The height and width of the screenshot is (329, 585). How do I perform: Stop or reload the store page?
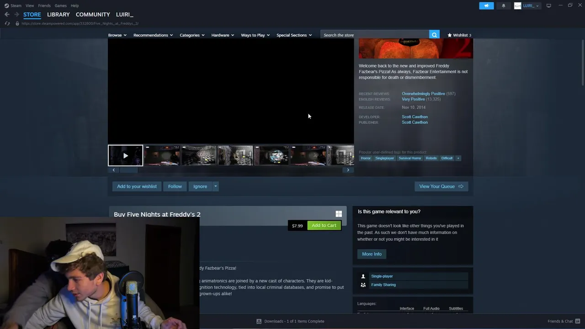[7, 23]
